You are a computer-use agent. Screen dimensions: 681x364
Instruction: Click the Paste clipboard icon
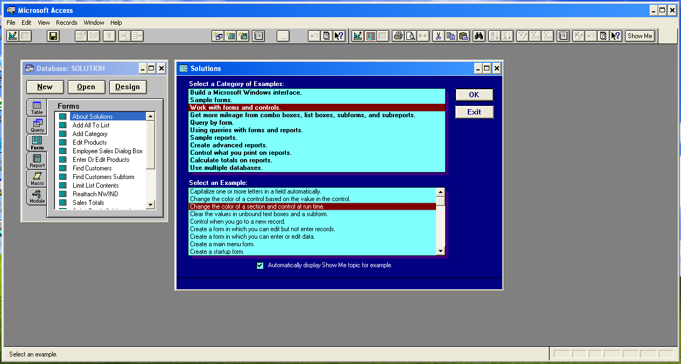coord(463,36)
